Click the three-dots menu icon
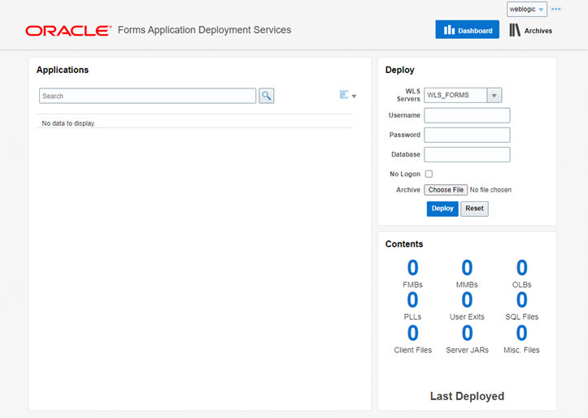Image resolution: width=588 pixels, height=418 pixels. click(x=556, y=9)
